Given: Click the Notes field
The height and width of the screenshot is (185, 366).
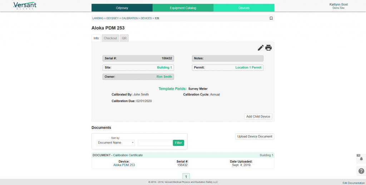Looking at the screenshot, I should pos(228,58).
